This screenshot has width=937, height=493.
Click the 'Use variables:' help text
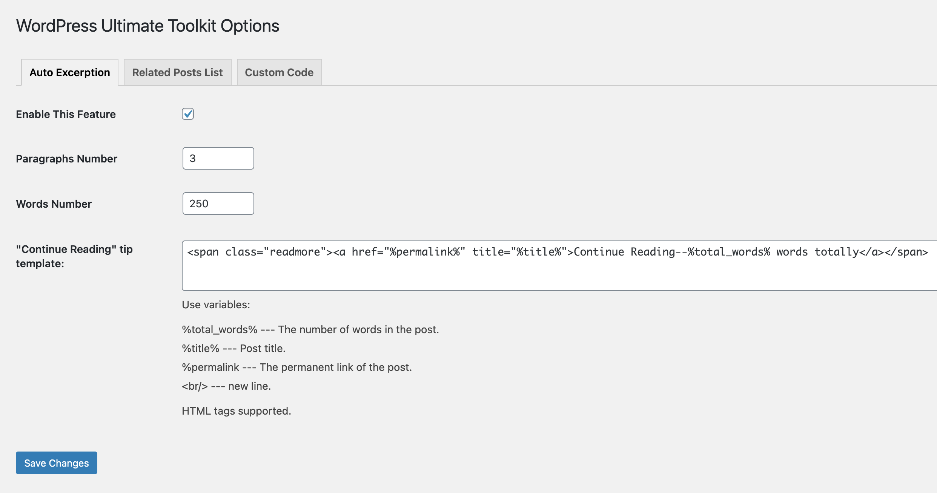point(216,305)
